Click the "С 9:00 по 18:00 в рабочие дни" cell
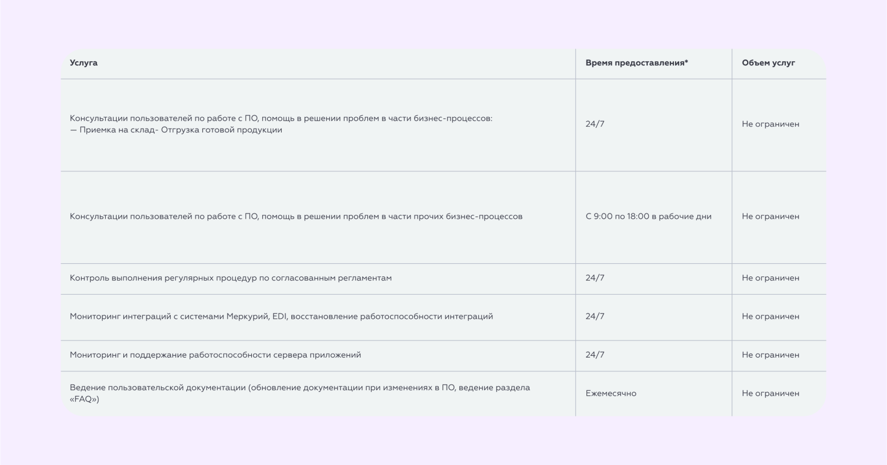This screenshot has height=465, width=887. [648, 217]
